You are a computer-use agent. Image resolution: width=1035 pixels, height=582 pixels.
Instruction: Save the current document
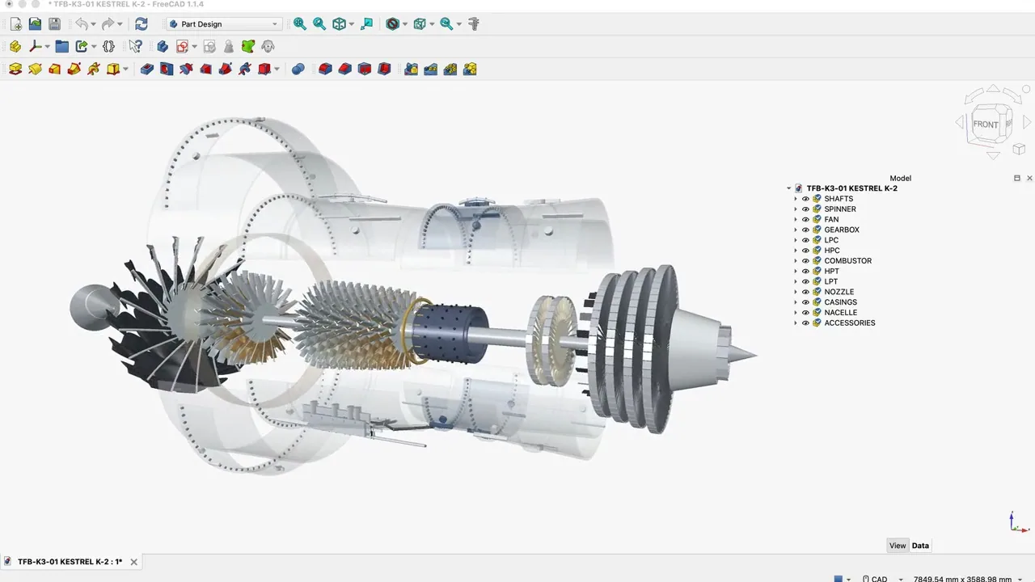coord(54,24)
